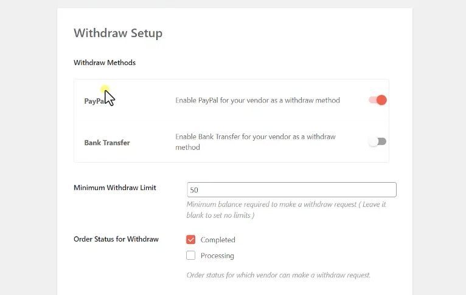Place cursor after the value 50
Viewport: 466px width, 295px height.
click(x=199, y=190)
